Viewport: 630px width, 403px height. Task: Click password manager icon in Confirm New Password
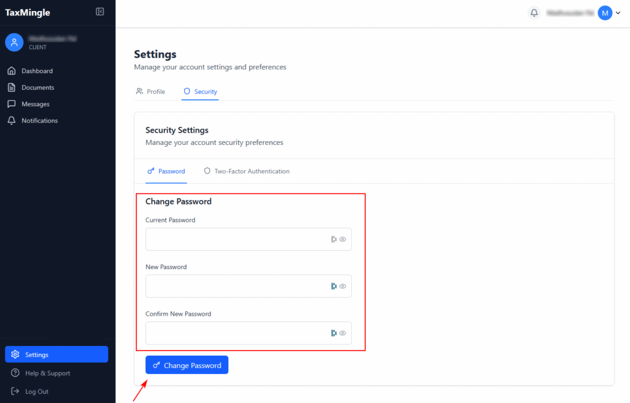coord(334,333)
